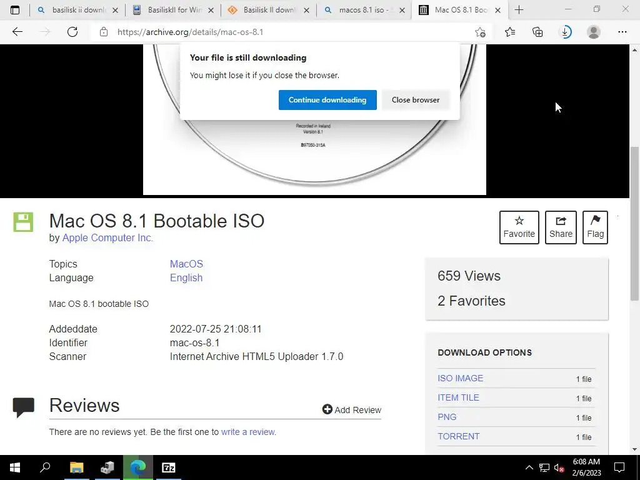Open the MacOS topic link
This screenshot has width=640, height=480.
pyautogui.click(x=186, y=264)
